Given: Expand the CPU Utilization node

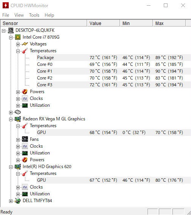Looking at the screenshot, I should pyautogui.click(x=18, y=106).
